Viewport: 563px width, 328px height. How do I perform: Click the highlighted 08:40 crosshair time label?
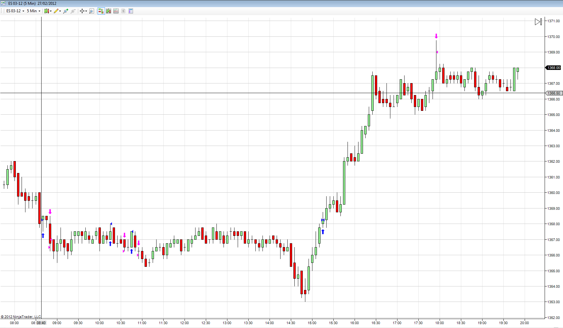click(41, 323)
